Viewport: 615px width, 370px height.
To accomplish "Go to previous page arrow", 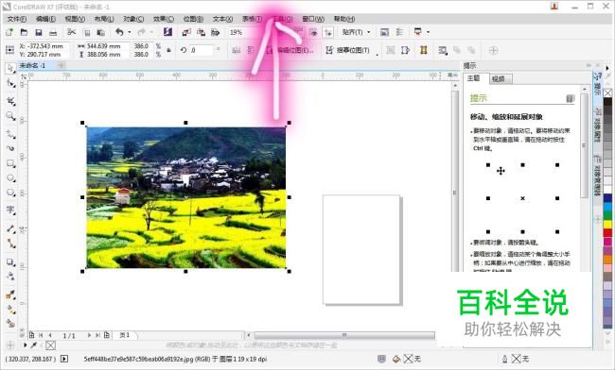I will pos(50,335).
